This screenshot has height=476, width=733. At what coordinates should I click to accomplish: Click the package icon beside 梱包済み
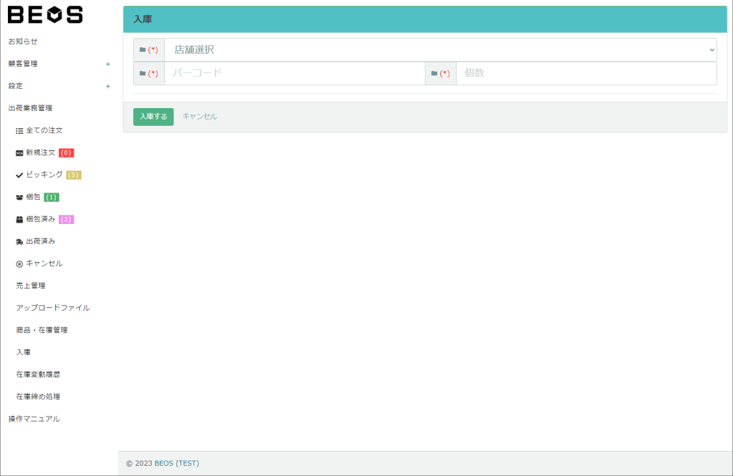click(x=19, y=220)
